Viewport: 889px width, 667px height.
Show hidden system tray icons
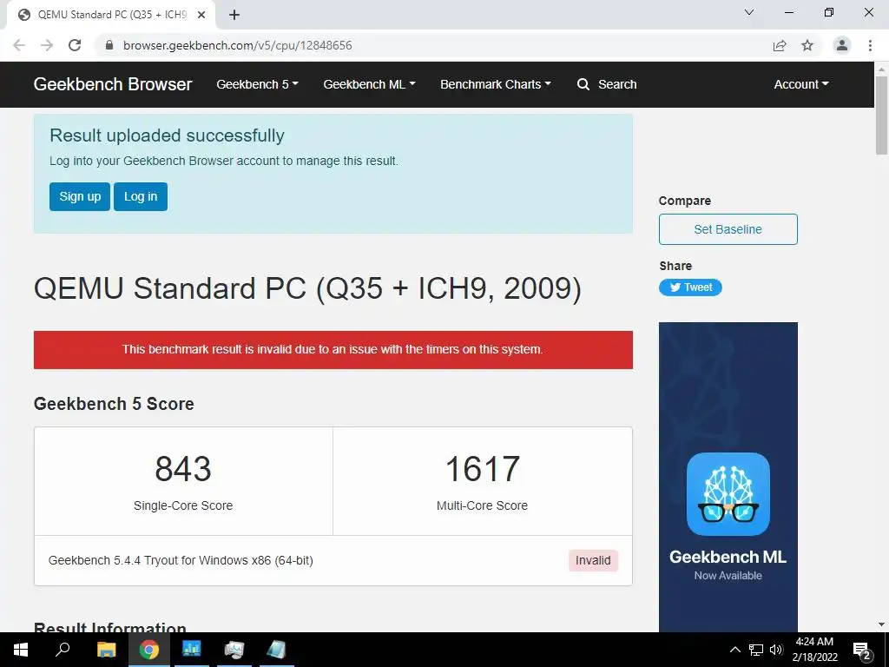coord(734,650)
